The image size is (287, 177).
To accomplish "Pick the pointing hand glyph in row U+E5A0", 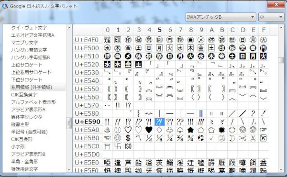I will [264, 130].
